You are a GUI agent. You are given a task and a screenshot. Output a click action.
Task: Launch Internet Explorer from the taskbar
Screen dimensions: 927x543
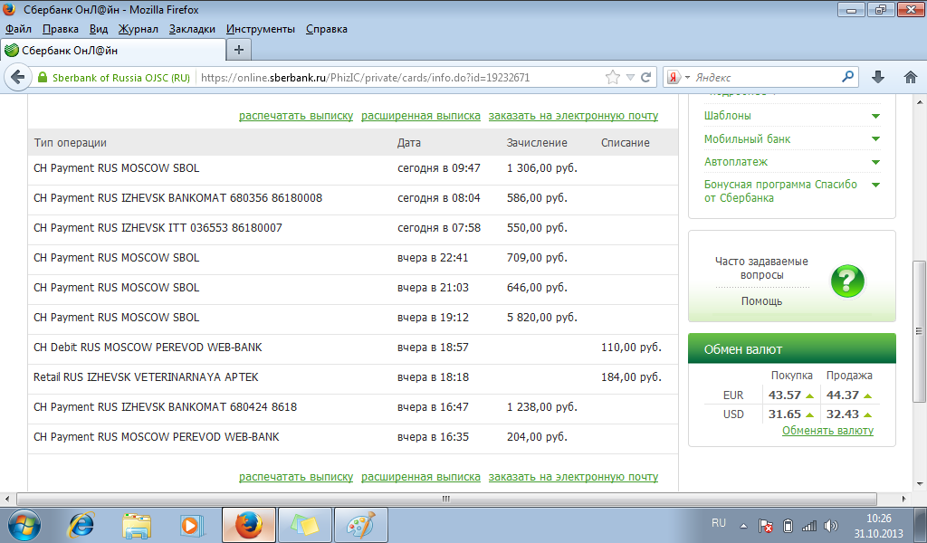(x=81, y=525)
